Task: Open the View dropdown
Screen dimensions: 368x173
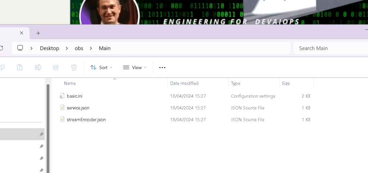Action: pos(135,67)
